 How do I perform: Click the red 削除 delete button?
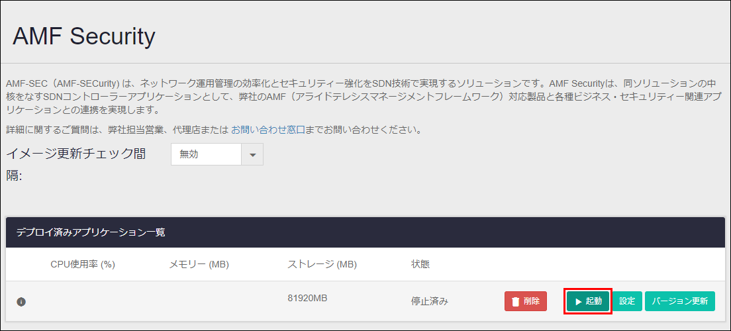tap(526, 301)
